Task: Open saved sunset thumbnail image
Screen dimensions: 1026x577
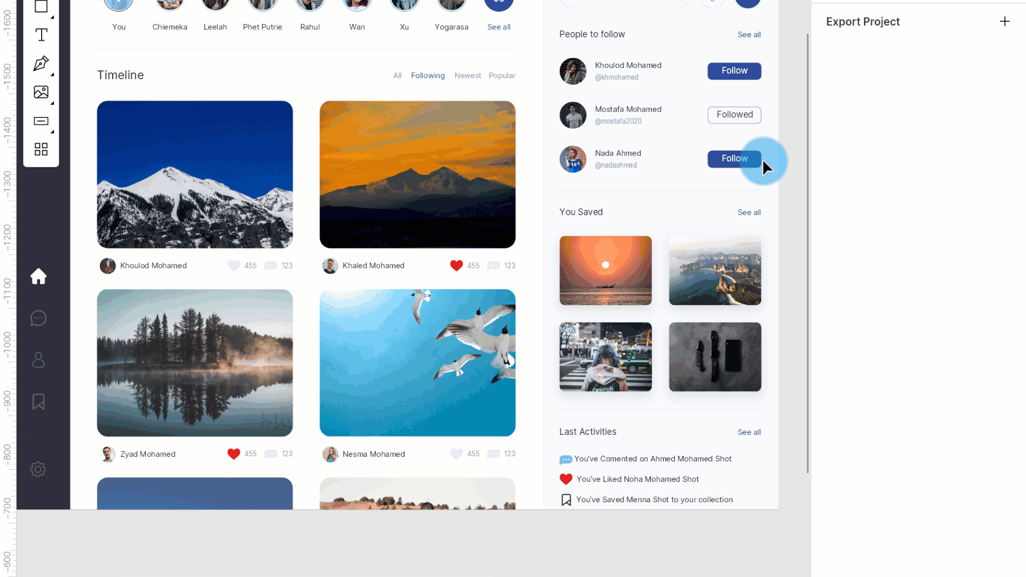Action: pyautogui.click(x=604, y=270)
